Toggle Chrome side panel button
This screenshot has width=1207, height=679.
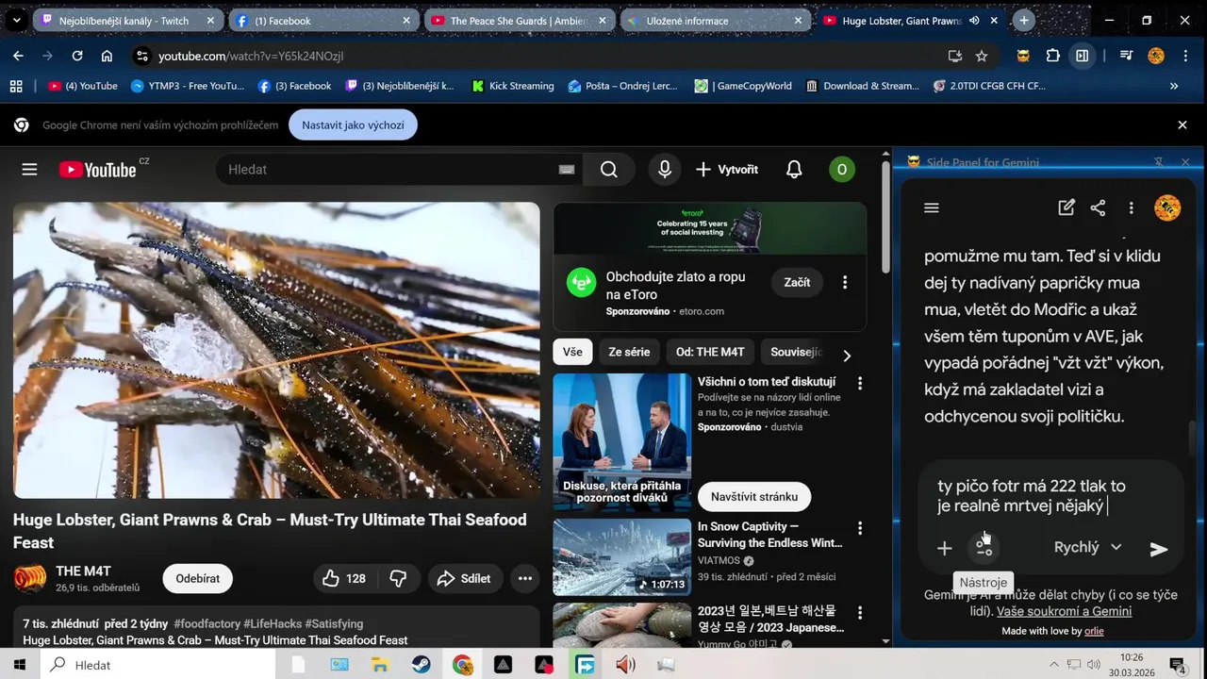point(1082,56)
